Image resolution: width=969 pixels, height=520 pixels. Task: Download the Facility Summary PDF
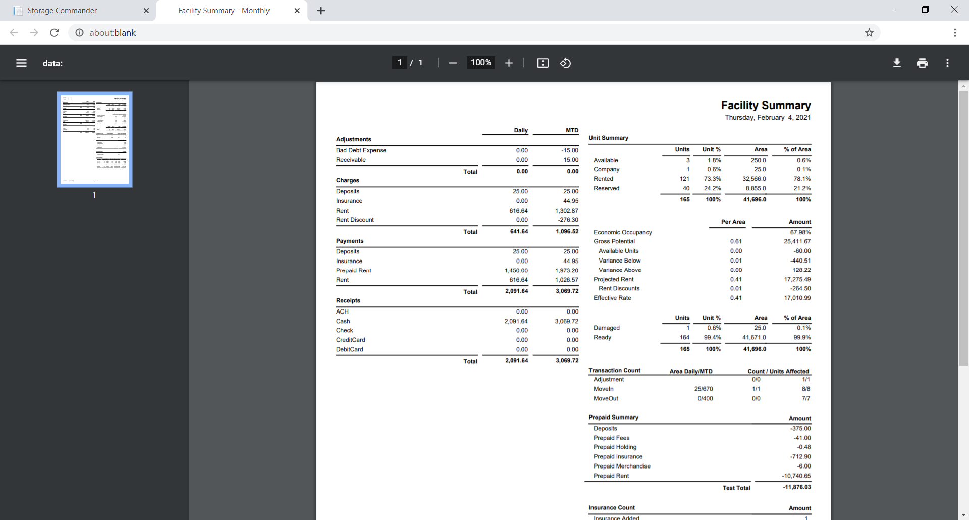897,63
